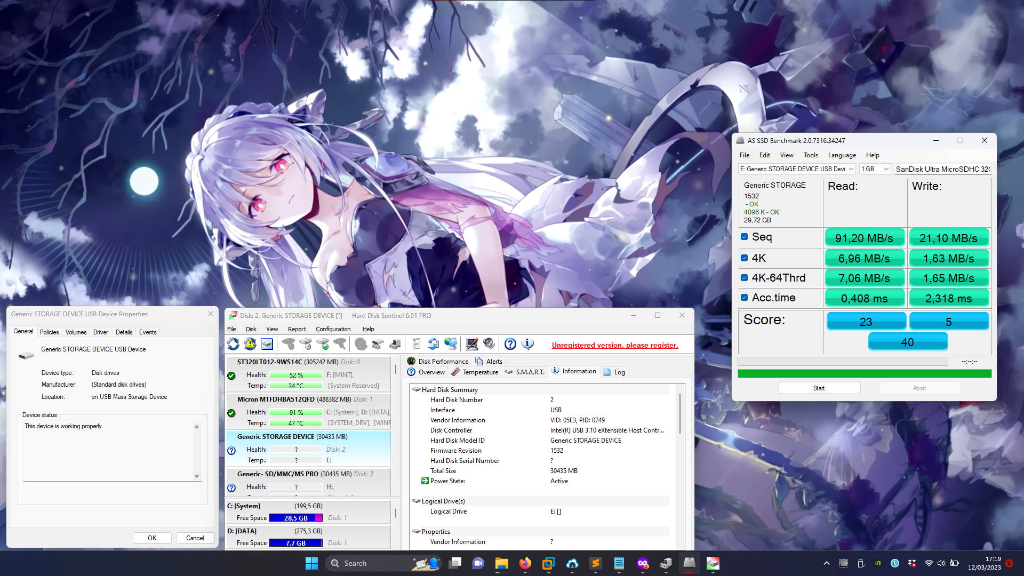
Task: Uncheck the Seq test checkbox
Action: pos(744,237)
